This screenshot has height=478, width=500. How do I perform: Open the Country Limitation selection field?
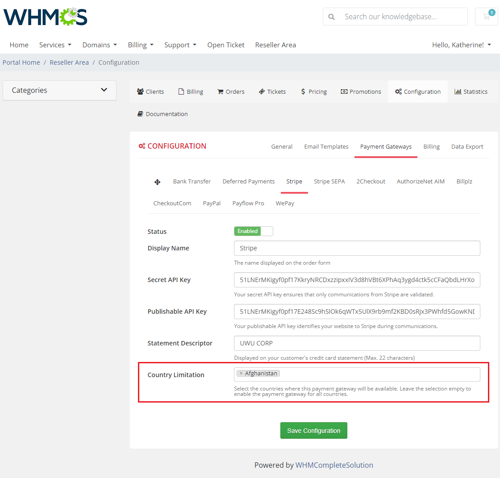(x=357, y=374)
